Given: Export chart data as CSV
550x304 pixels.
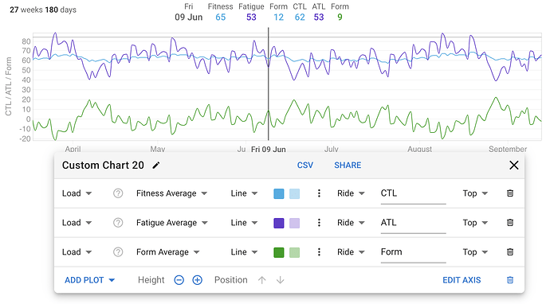Looking at the screenshot, I should coord(305,166).
